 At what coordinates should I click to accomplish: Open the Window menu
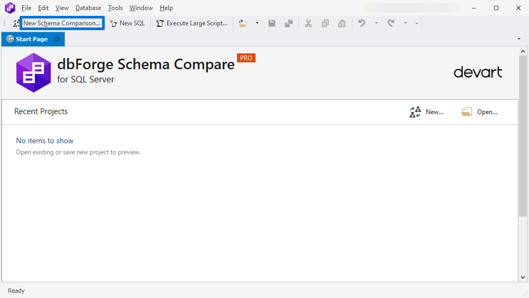(x=141, y=8)
